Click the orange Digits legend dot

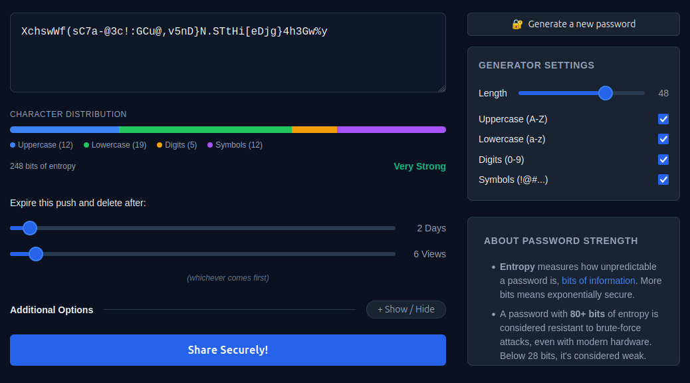pos(160,145)
